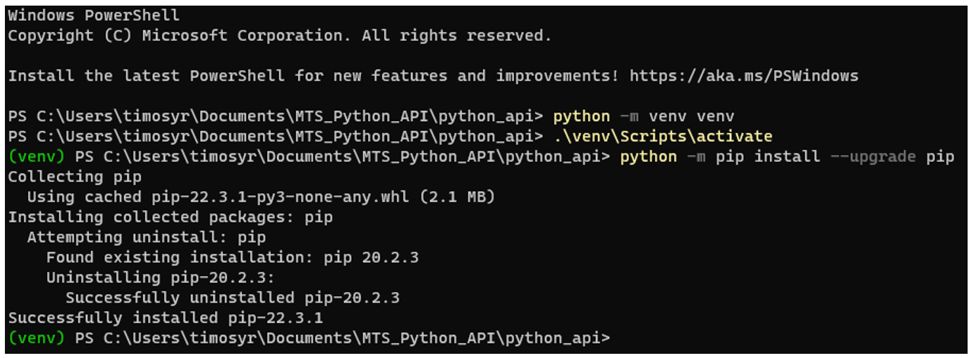
Task: Click the '--upgrade' flag text
Action: click(x=873, y=156)
